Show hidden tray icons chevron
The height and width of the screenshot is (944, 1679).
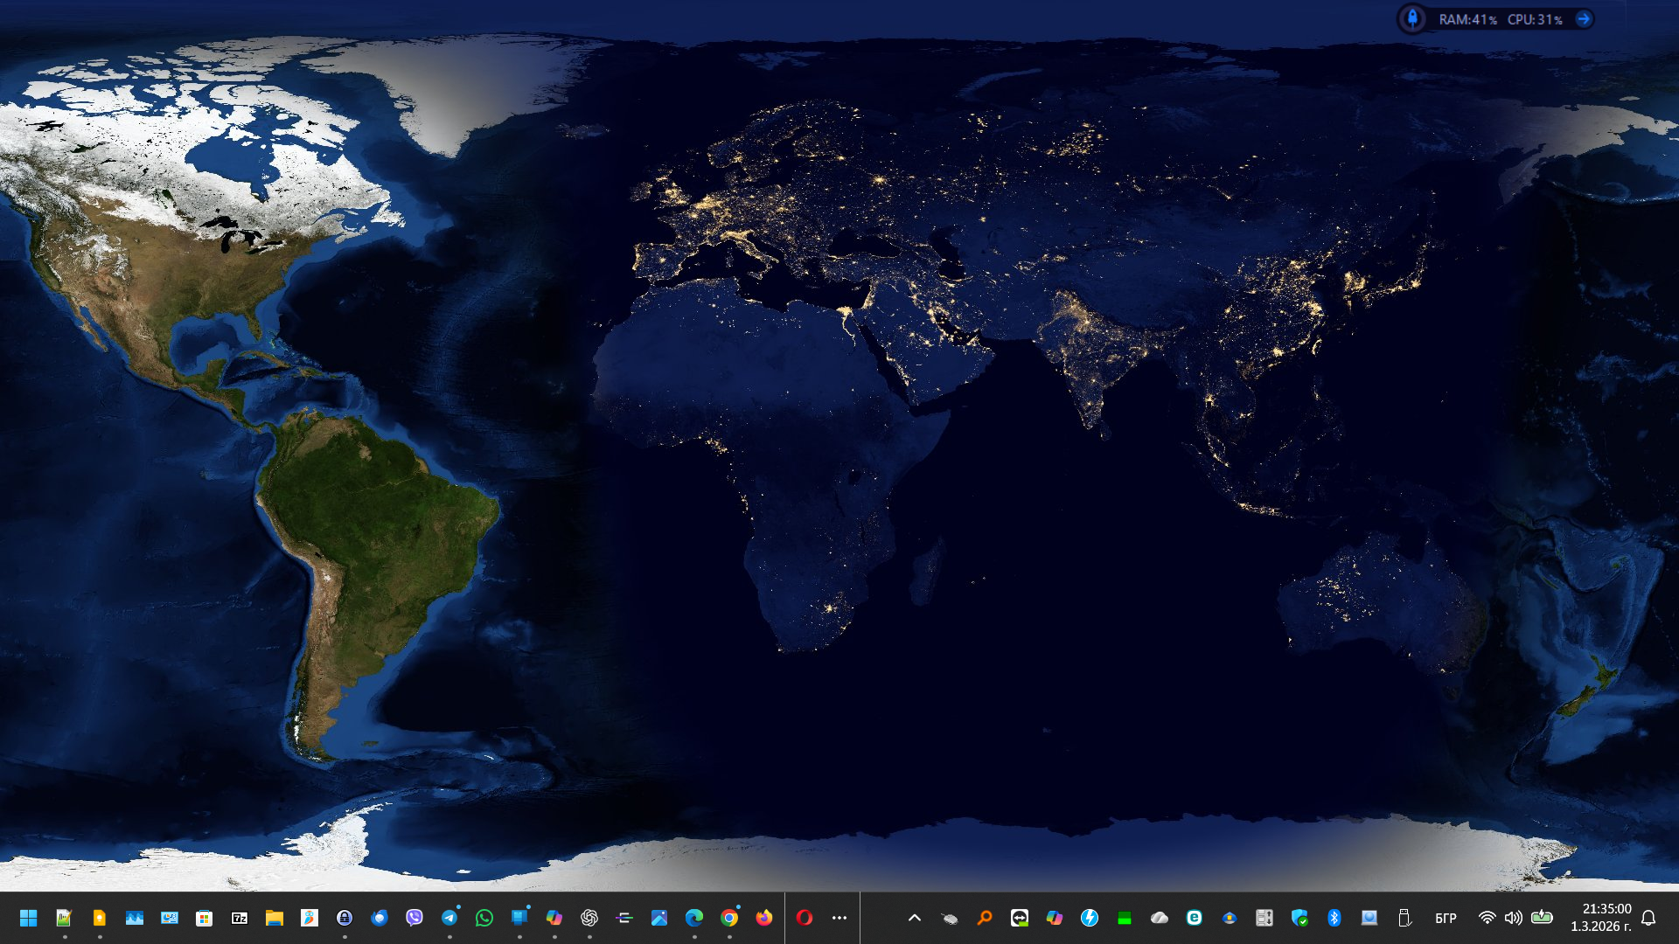[915, 918]
